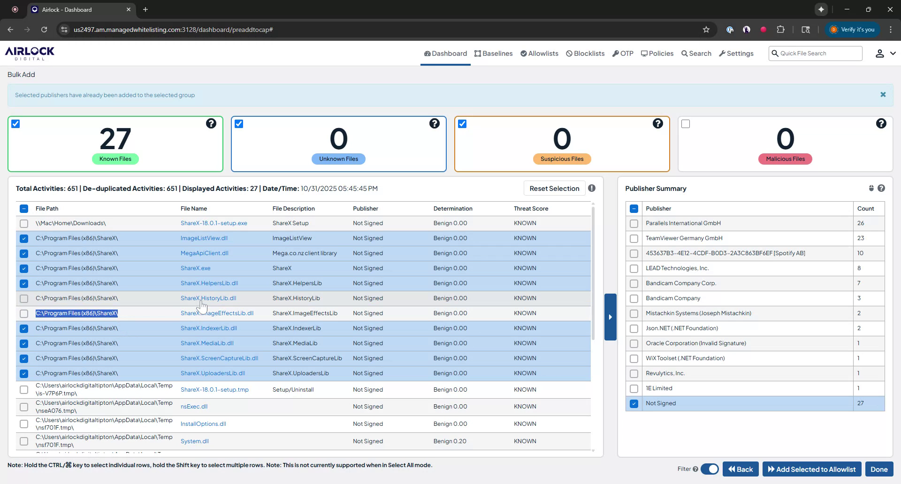Screen dimensions: 901x484
Task: Open the Allowlists navigation tab
Action: click(x=539, y=53)
